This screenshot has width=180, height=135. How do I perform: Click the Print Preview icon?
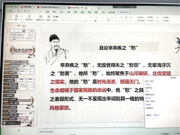tap(28, 11)
